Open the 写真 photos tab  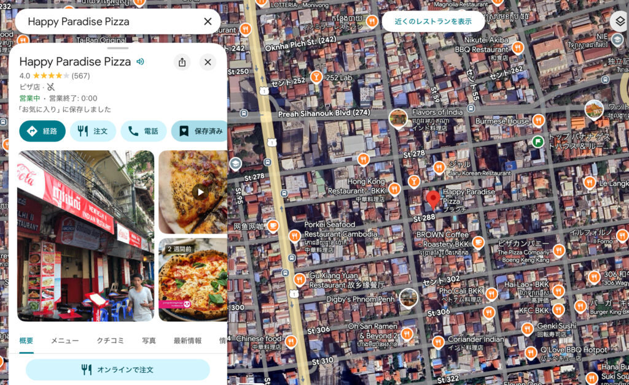(149, 341)
